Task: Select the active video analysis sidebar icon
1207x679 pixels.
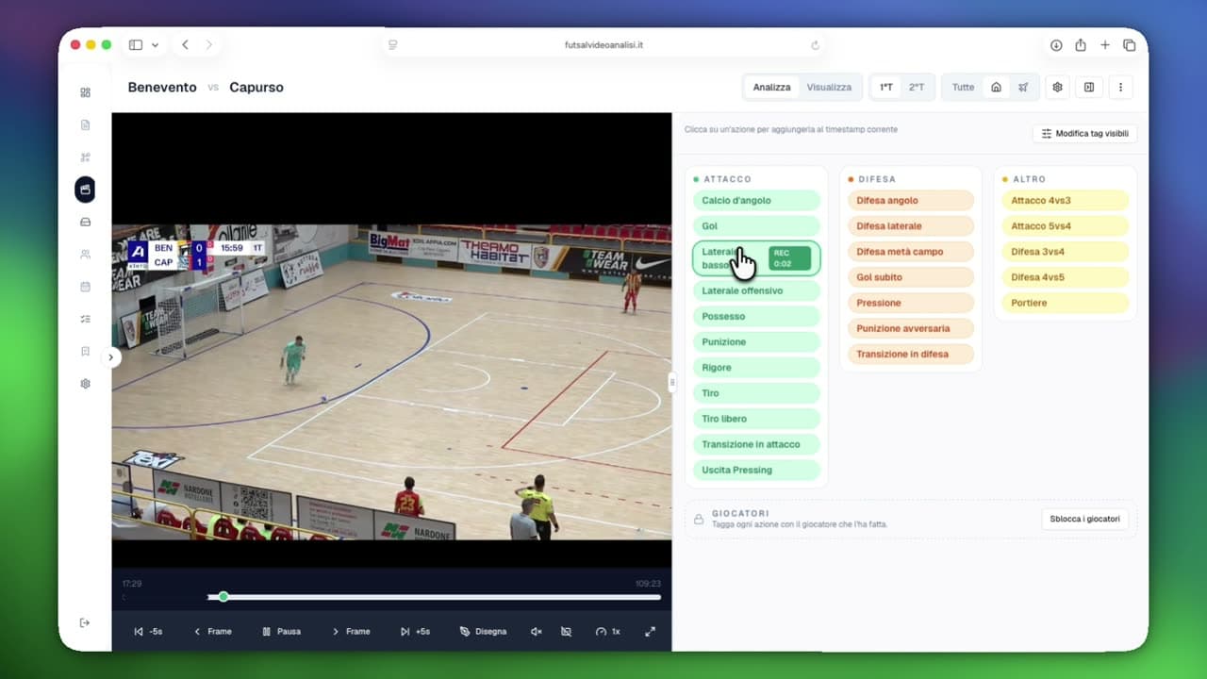Action: click(85, 190)
